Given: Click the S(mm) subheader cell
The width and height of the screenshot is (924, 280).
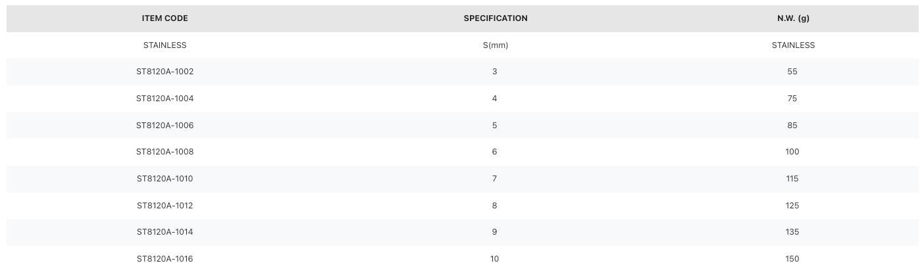Looking at the screenshot, I should pyautogui.click(x=495, y=45).
